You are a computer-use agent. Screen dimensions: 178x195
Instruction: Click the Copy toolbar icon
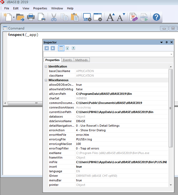tap(64, 17)
